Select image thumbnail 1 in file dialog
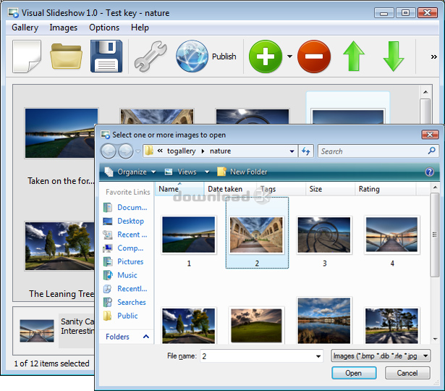This screenshot has height=391, width=445. tap(189, 235)
